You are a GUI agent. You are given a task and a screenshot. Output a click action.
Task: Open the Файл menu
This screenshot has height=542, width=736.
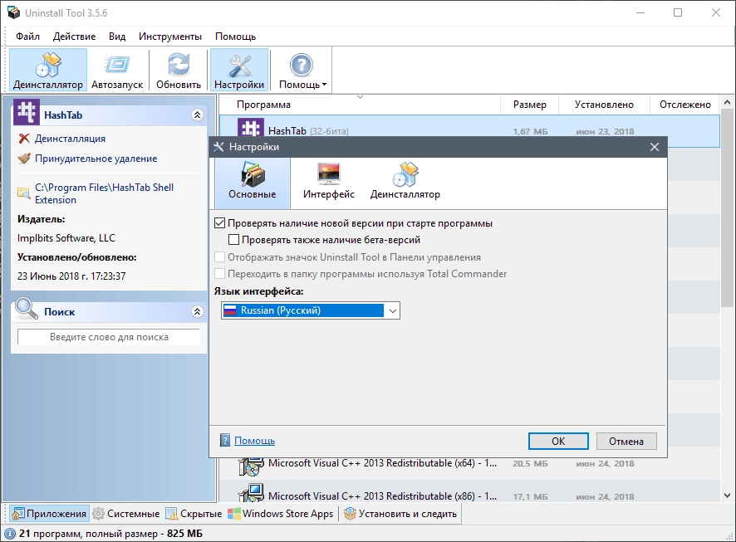[x=27, y=37]
